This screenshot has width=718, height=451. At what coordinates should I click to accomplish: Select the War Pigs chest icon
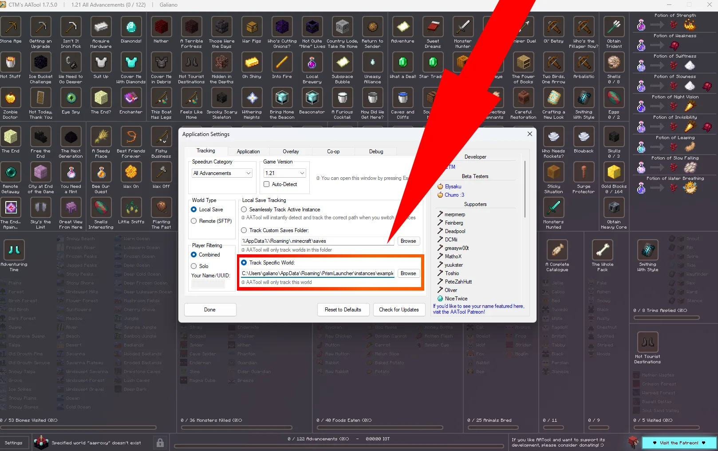252,27
